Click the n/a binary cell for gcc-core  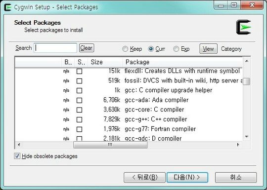pyautogui.click(x=66, y=110)
